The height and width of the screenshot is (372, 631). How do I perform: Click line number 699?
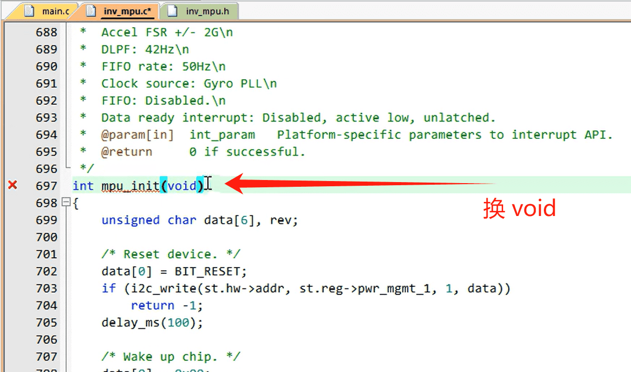[46, 220]
